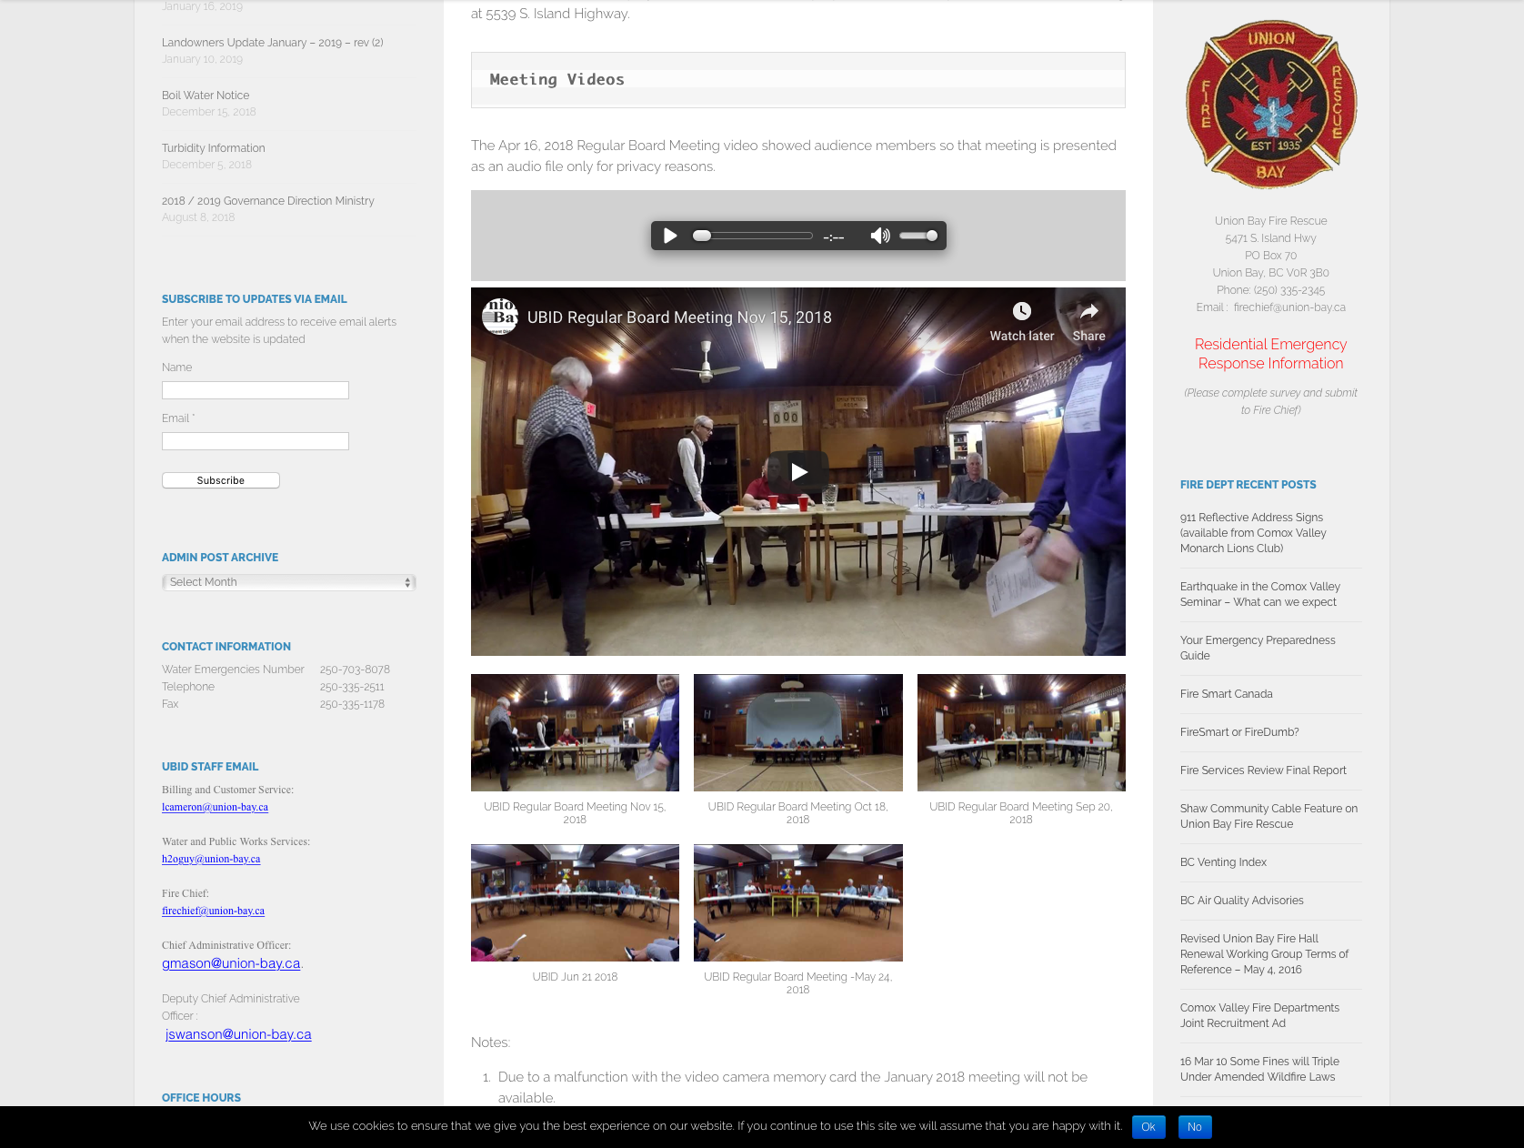The height and width of the screenshot is (1148, 1524).
Task: Adjust the audio volume slider
Action: coord(918,237)
